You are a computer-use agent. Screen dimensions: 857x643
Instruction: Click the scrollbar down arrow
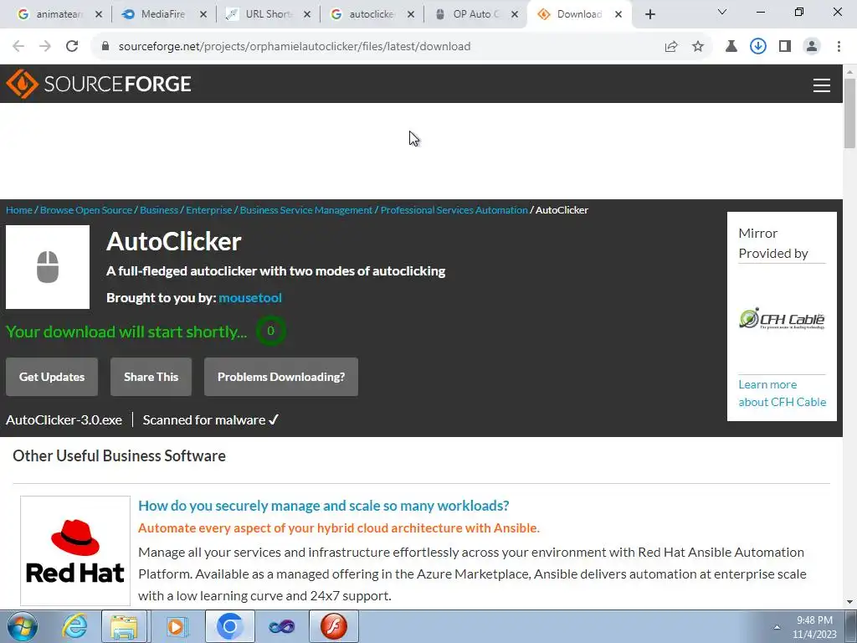849,602
